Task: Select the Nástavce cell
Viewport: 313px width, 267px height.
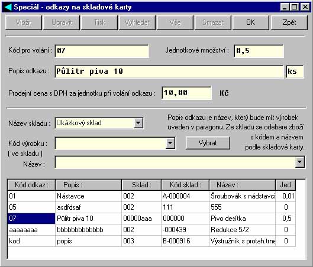Action: 88,196
